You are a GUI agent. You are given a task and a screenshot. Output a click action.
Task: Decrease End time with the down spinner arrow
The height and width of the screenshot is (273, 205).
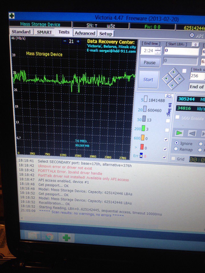(158, 53)
